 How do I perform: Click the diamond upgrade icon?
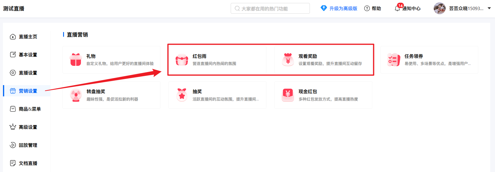point(324,8)
